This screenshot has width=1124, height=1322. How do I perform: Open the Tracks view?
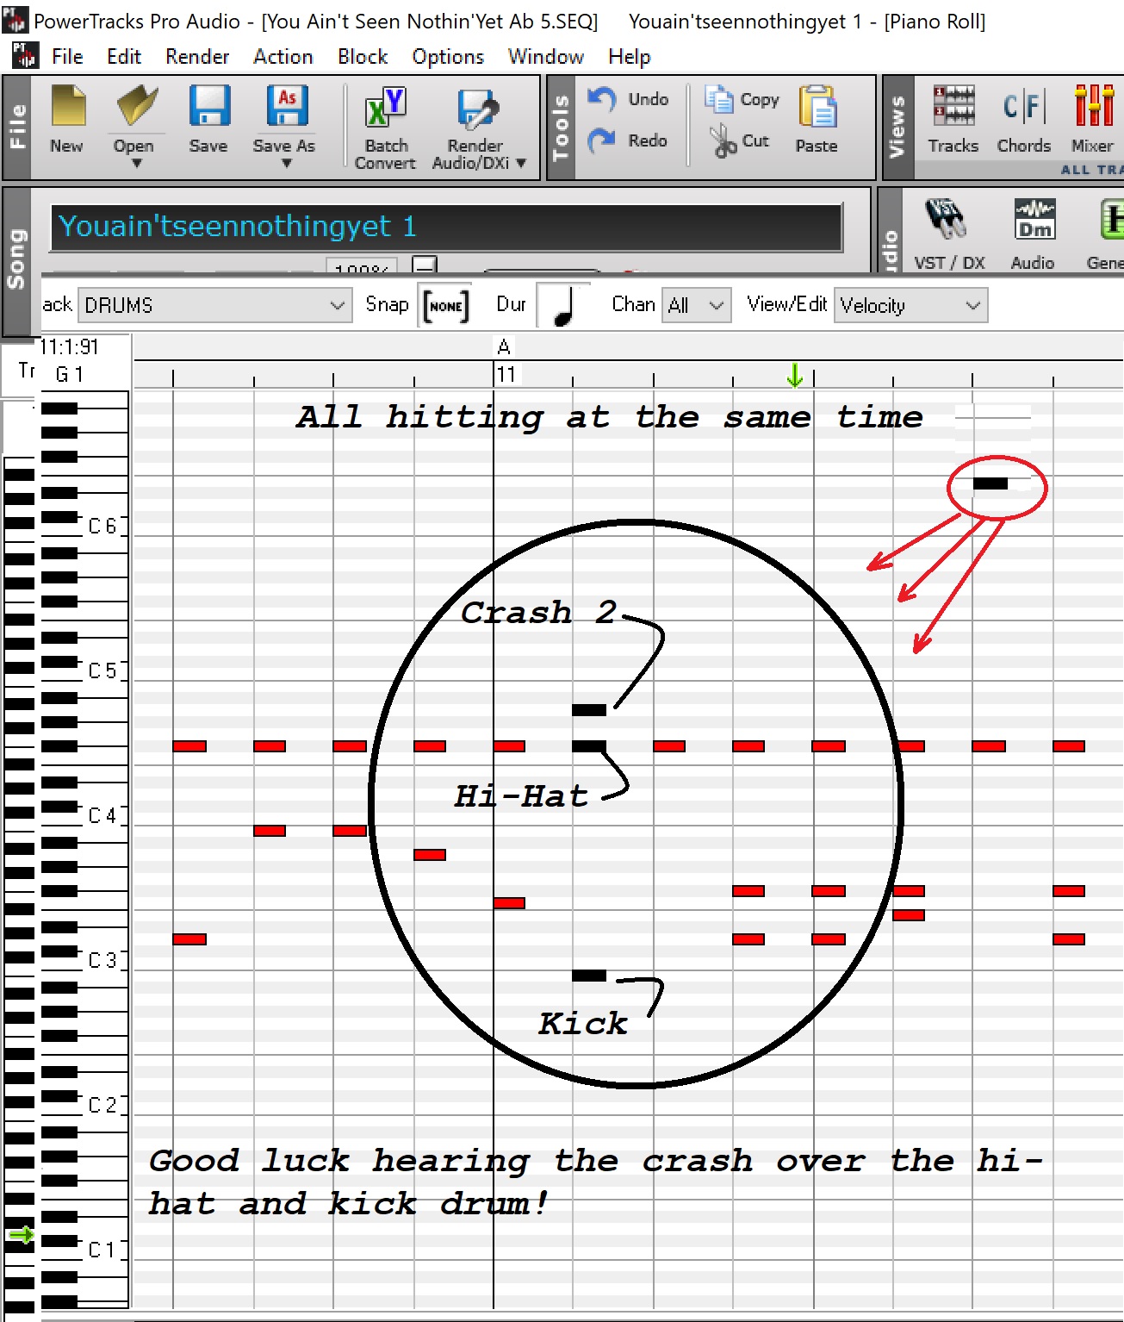[953, 108]
